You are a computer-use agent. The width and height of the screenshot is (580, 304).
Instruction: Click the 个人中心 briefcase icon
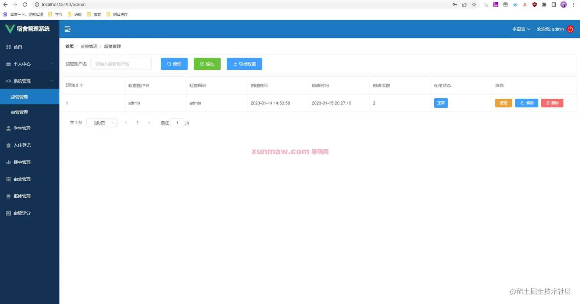8,64
